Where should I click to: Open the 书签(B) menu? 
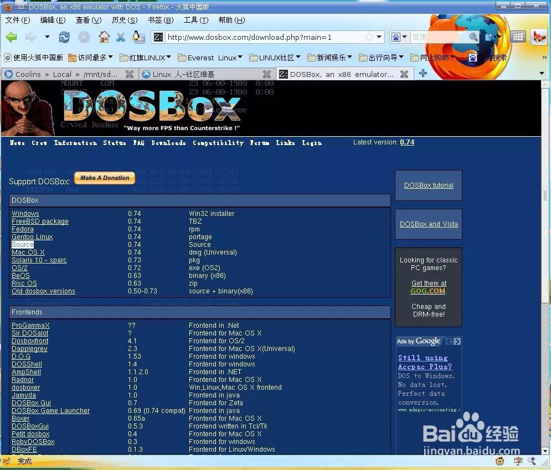click(160, 20)
